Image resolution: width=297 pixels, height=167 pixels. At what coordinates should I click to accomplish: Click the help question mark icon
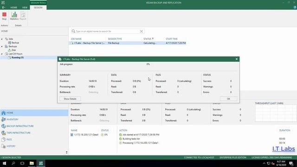pos(295,7)
